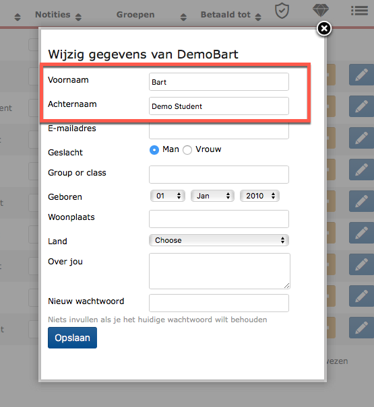The width and height of the screenshot is (374, 407).
Task: Sort by Notities column arrows
Action: coord(78,17)
